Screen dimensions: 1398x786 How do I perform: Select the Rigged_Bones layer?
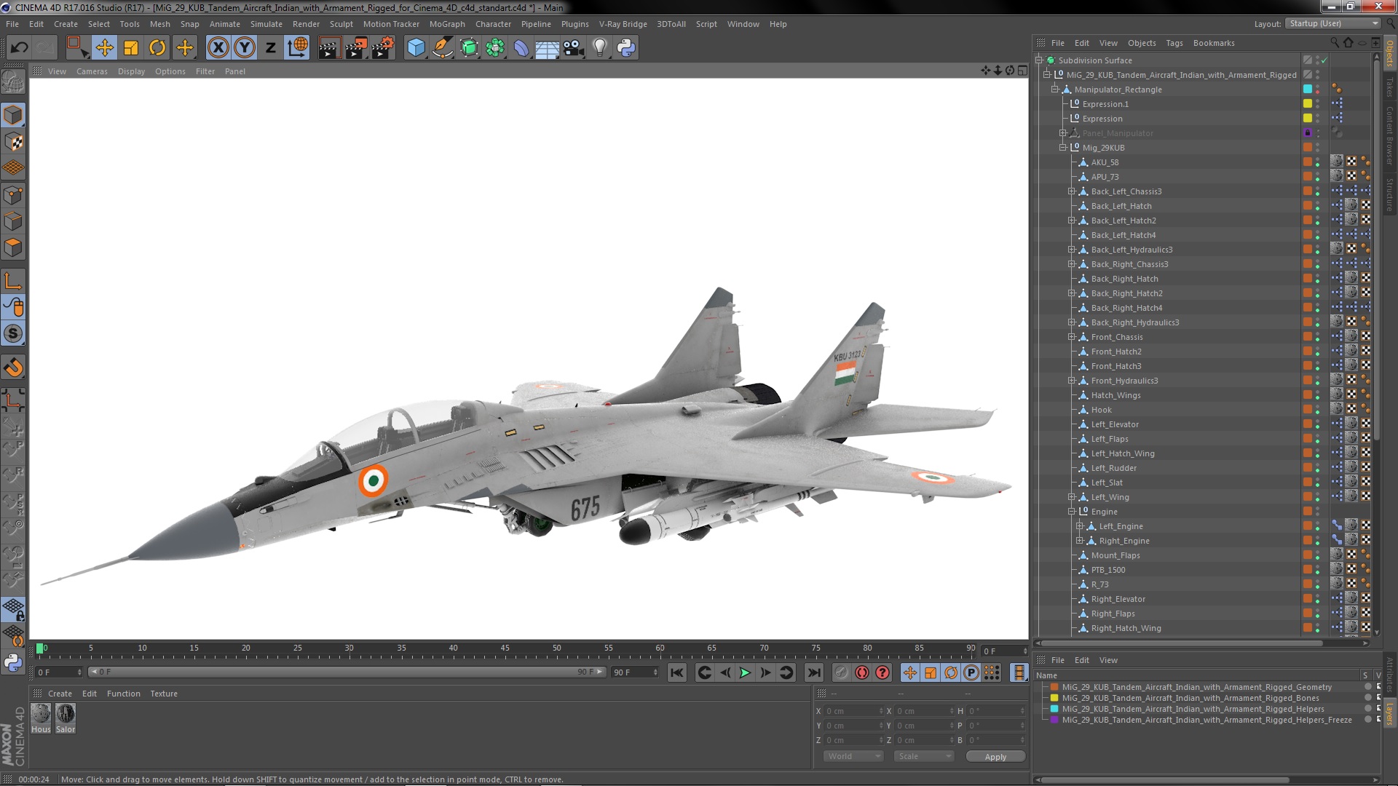(x=1190, y=698)
